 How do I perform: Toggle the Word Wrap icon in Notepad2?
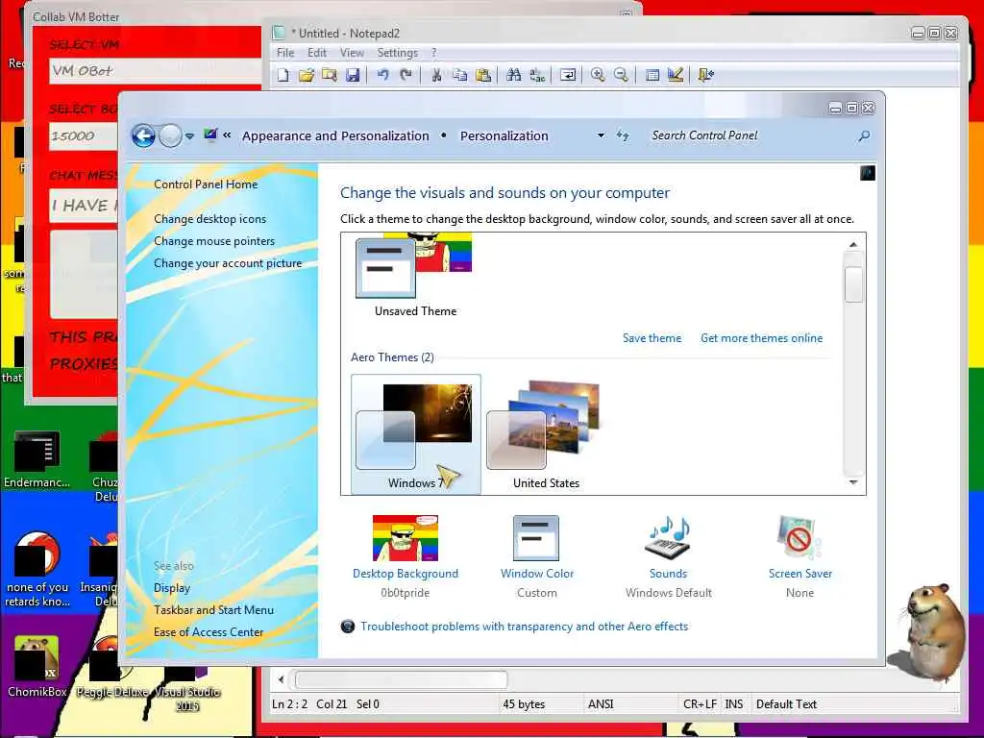tap(568, 75)
